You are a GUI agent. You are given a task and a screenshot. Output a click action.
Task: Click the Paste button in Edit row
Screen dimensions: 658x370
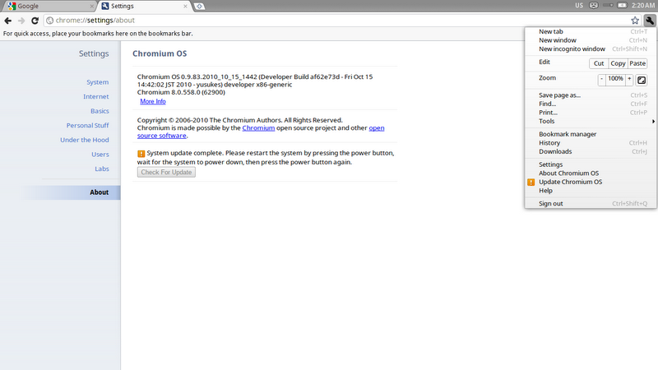point(637,63)
